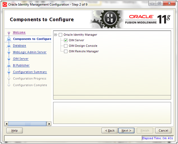Viewport: 178px width, 144px height.
Task: Click the Oracle logo icon in title bar
Action: click(5, 5)
